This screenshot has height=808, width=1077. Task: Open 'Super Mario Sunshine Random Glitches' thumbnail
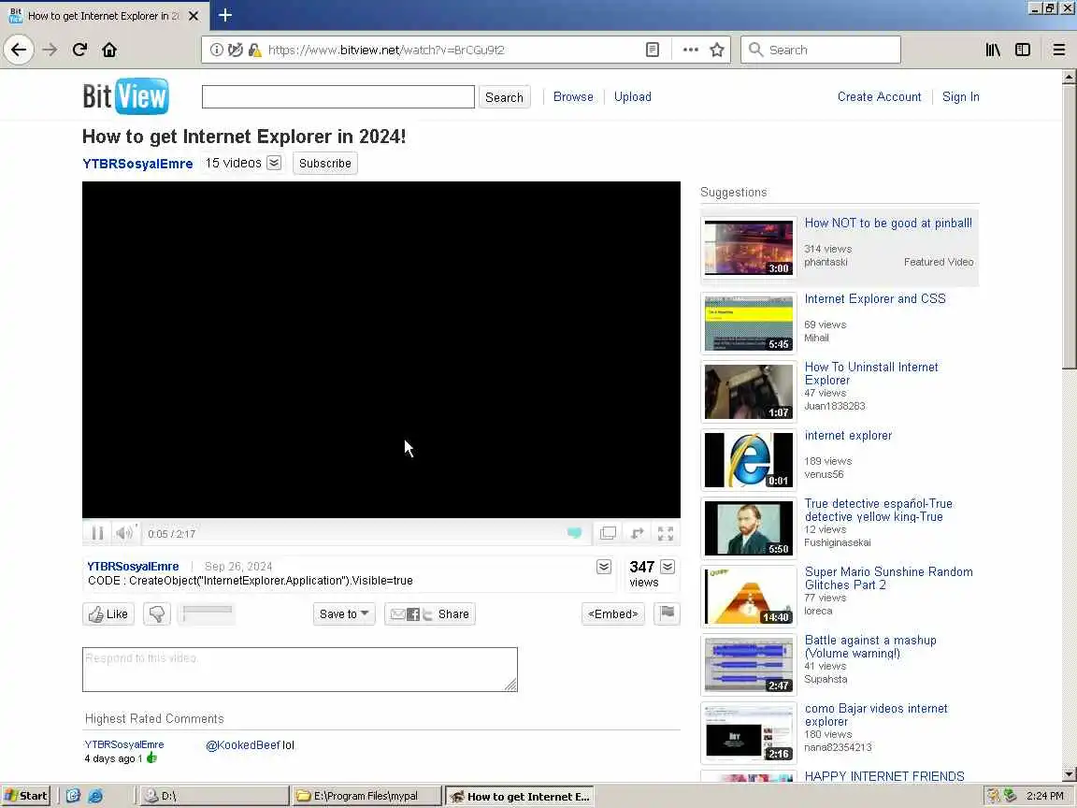point(749,597)
